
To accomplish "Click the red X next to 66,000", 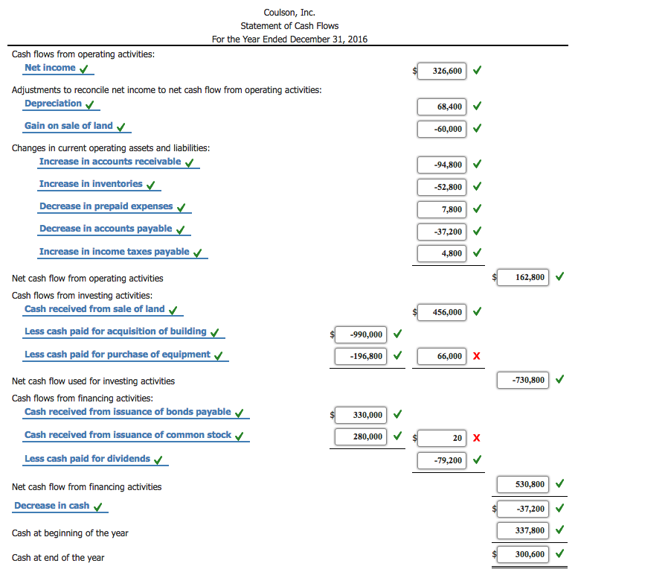I will tap(477, 356).
